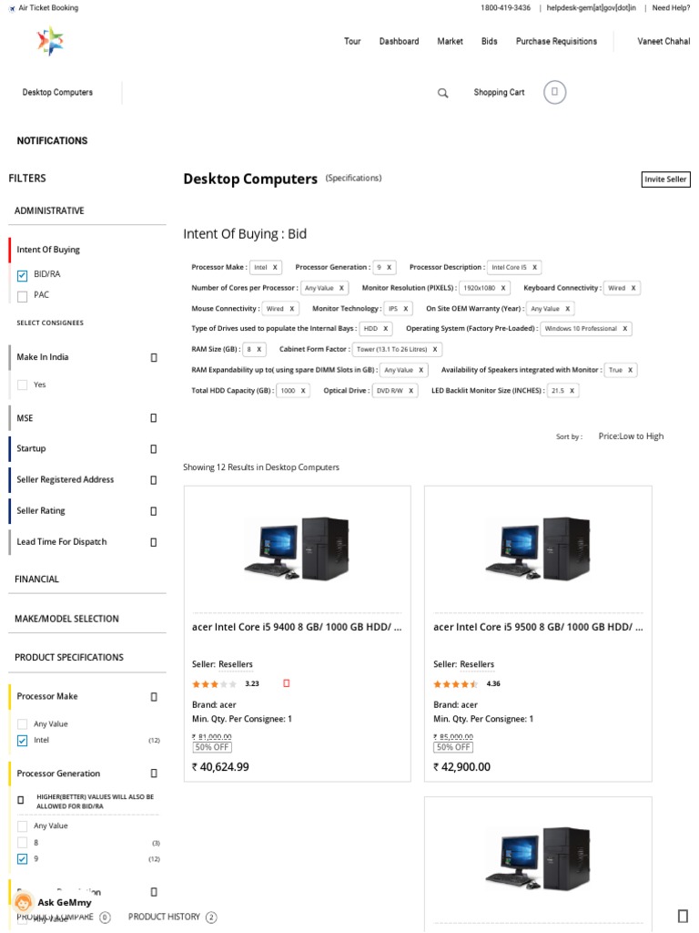This screenshot has height=933, width=699.
Task: Check the PAC checkbox
Action: [23, 296]
